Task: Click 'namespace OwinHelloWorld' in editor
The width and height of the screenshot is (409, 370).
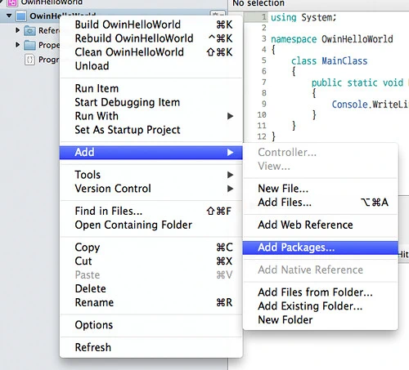Action: click(332, 39)
